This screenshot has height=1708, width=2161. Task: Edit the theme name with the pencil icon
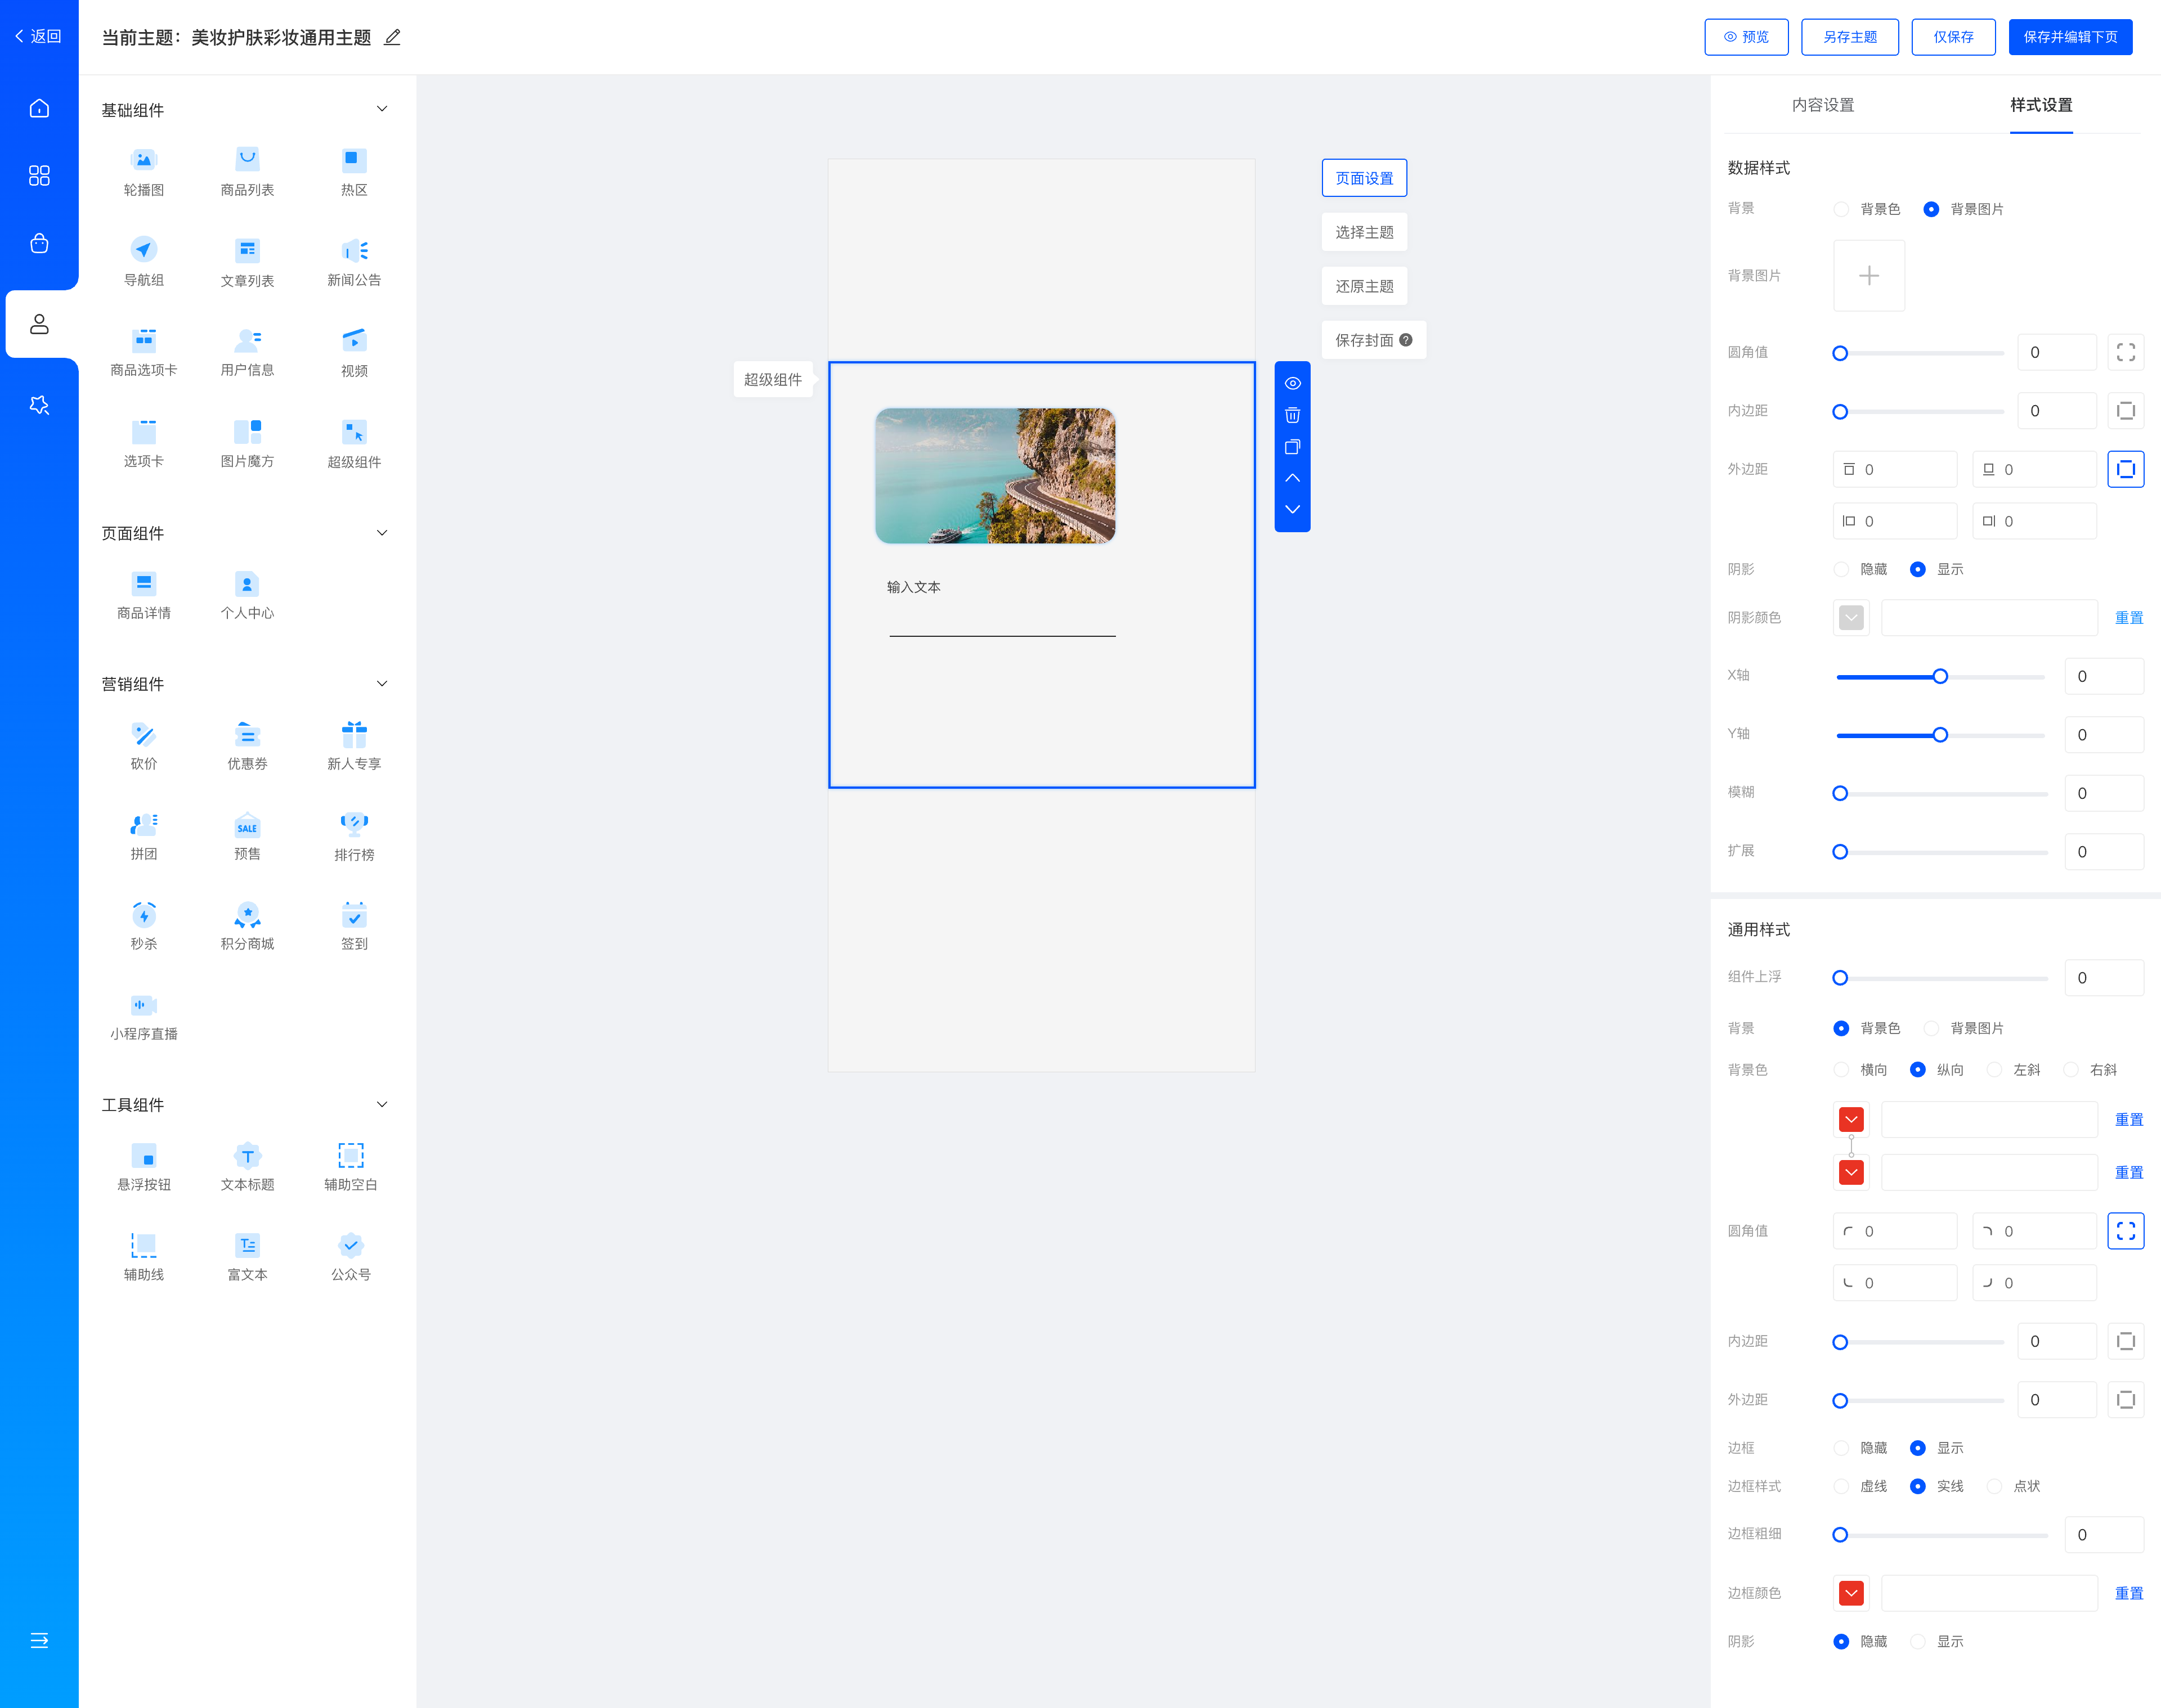pos(392,37)
